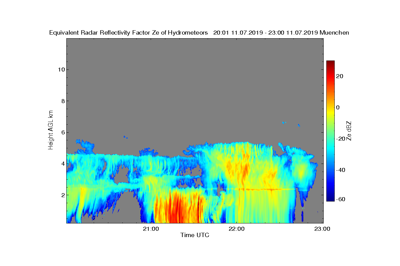Click the plot title 'Equivalent Radar Reflectivity Factor Ze of Hydrometeors'

[x=129, y=33]
